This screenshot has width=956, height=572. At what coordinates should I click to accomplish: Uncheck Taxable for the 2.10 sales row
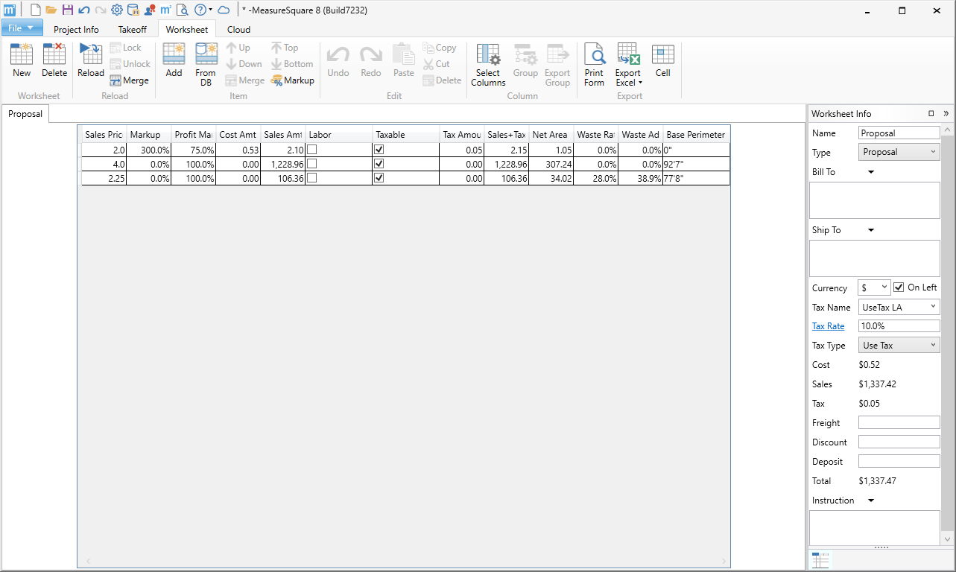tap(379, 150)
